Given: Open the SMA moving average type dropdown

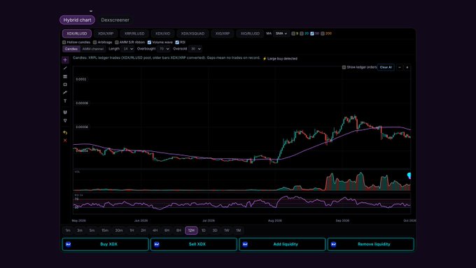Looking at the screenshot, I should click(x=281, y=34).
